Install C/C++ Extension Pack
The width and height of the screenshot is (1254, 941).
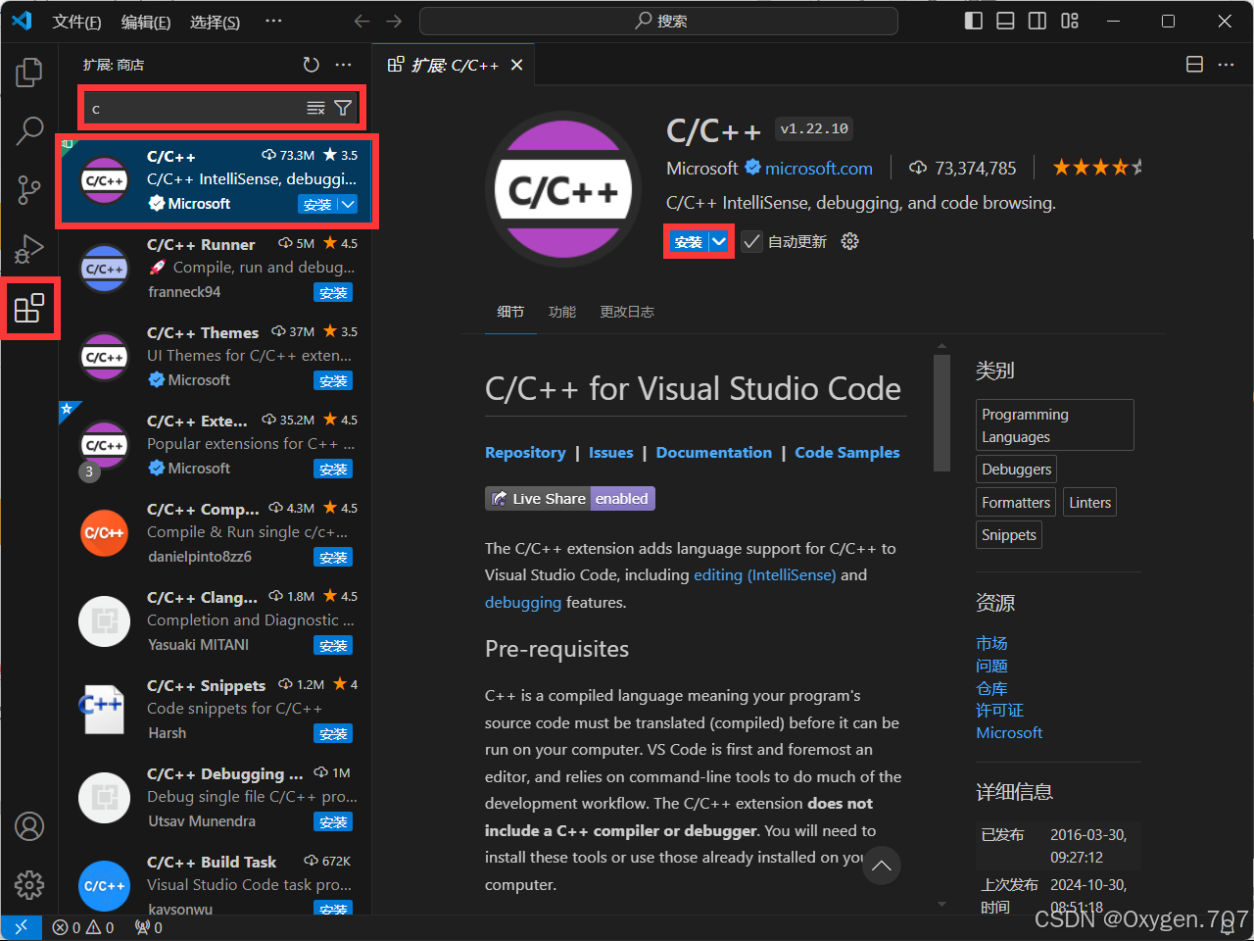(333, 469)
